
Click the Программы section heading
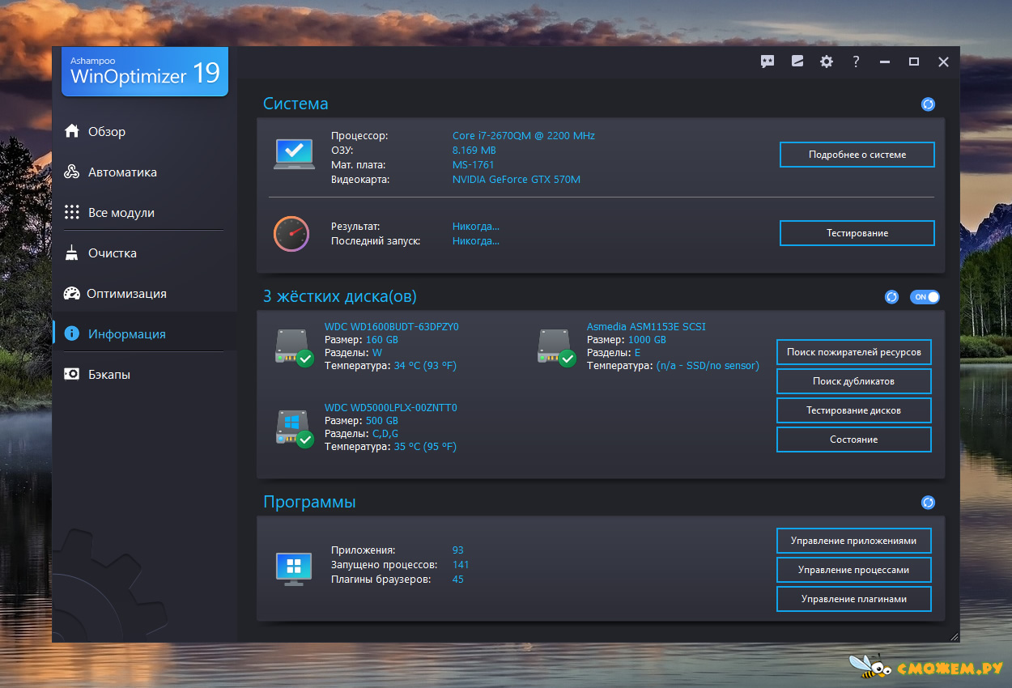[x=309, y=502]
